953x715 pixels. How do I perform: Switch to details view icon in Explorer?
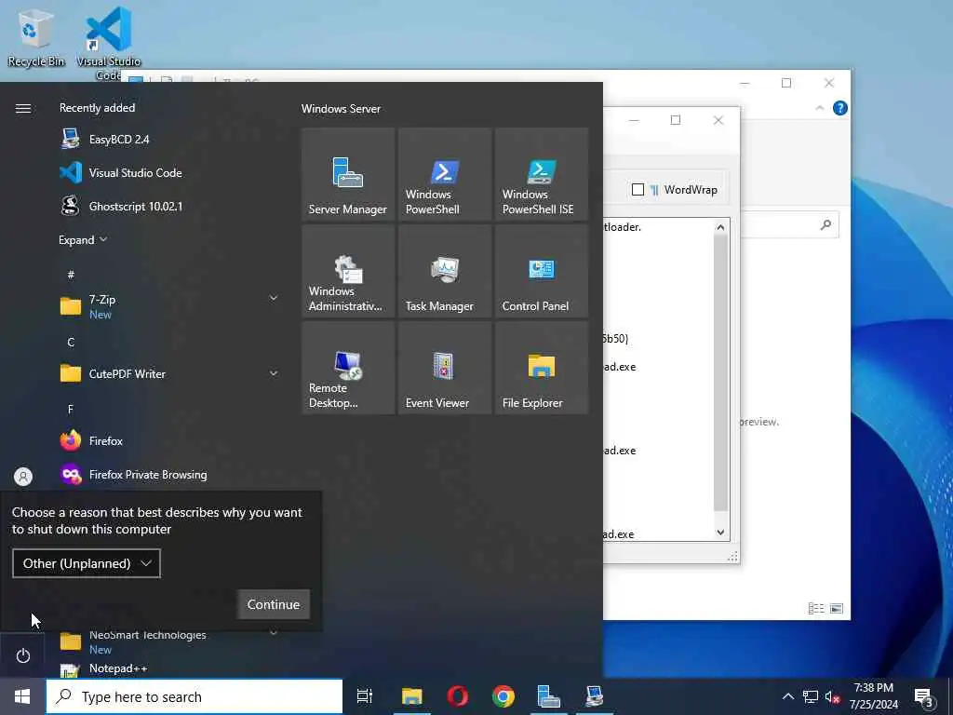(x=815, y=608)
